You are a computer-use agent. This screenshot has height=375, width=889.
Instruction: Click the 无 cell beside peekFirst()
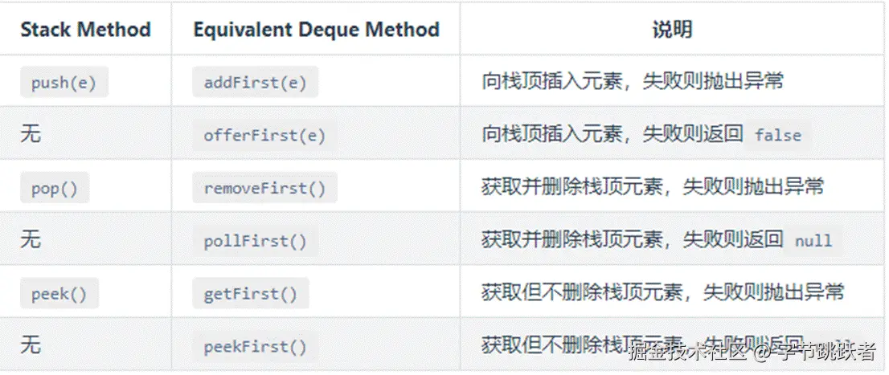click(x=31, y=346)
